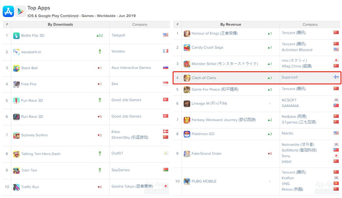Screen dimensions: 342x198
Task: Open the Voodoo company link
Action: point(118,51)
